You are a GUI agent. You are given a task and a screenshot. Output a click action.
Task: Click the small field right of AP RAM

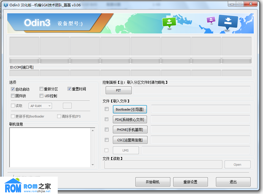point(67,106)
